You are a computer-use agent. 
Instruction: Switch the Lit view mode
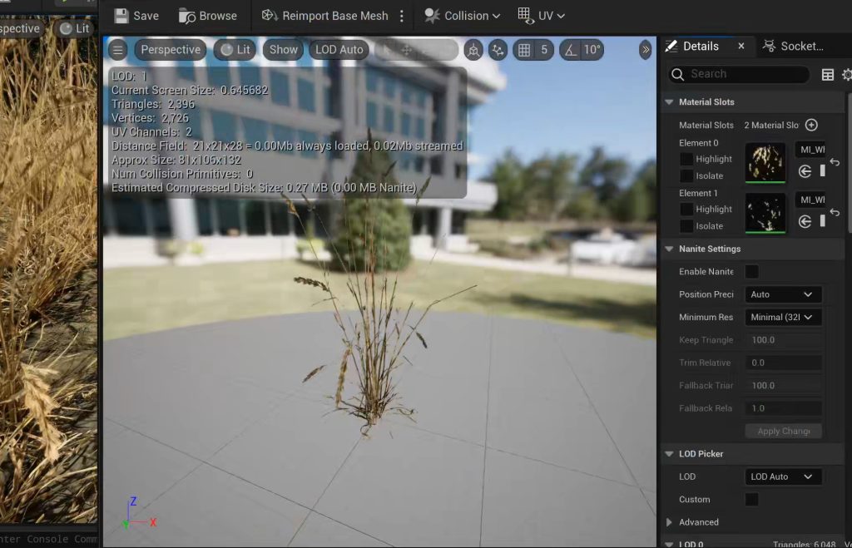click(x=235, y=50)
